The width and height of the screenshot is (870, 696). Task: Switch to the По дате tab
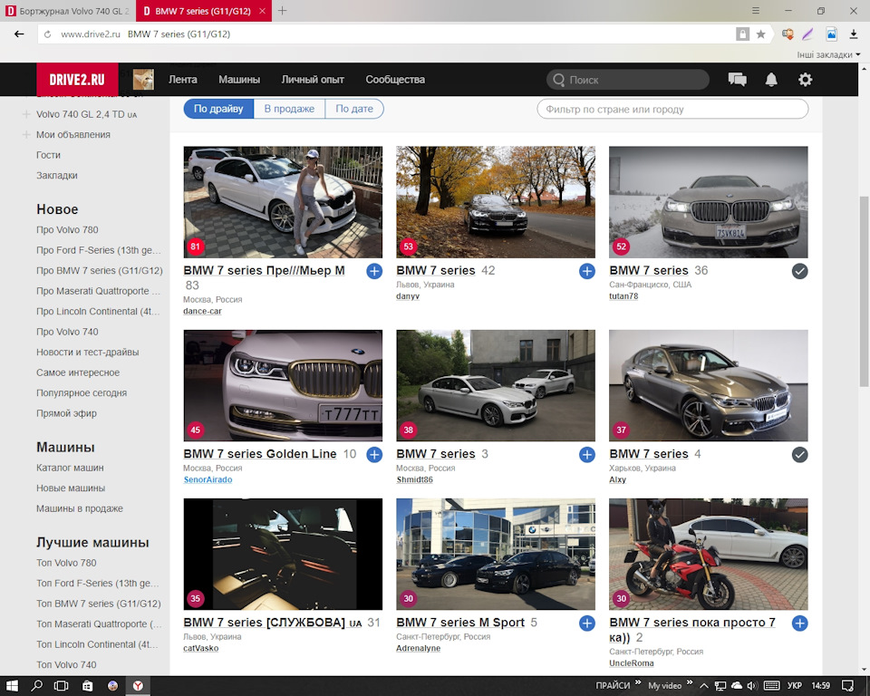tap(354, 109)
